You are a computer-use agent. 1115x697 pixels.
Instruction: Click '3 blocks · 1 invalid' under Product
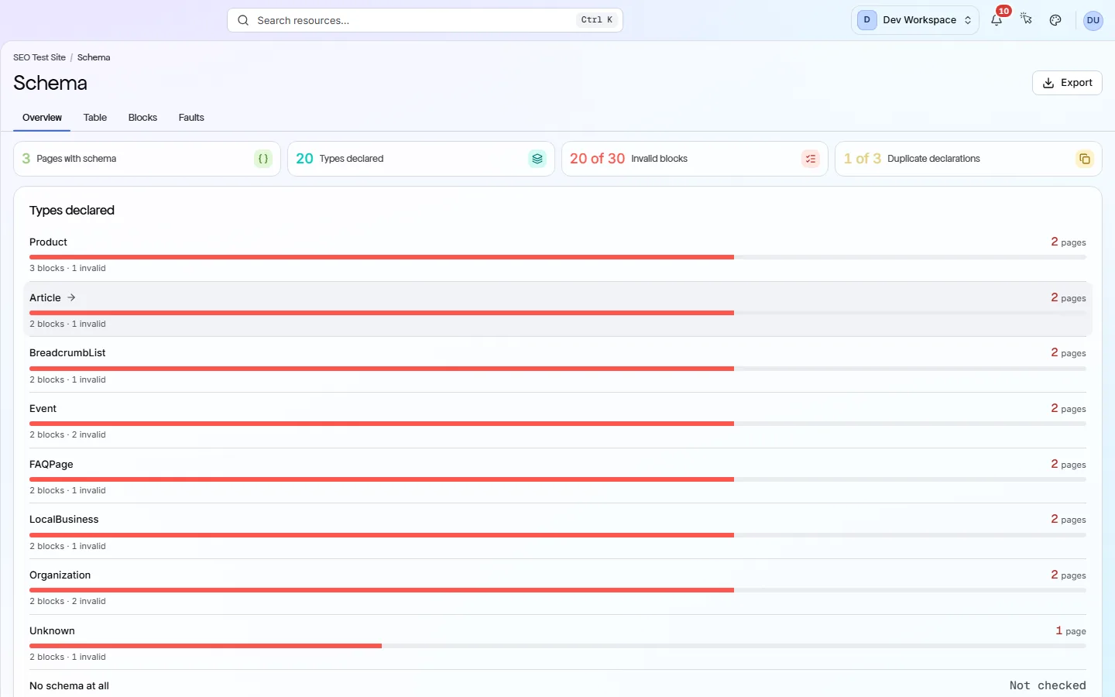point(67,268)
